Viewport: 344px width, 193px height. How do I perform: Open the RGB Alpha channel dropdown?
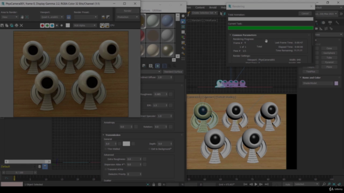point(85,25)
